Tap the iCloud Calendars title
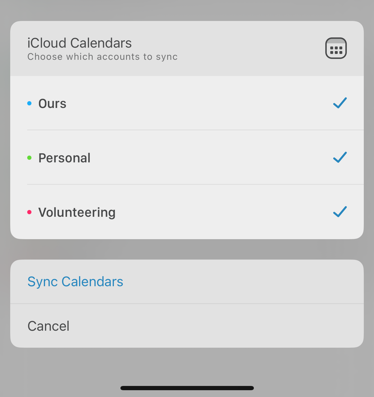Viewport: 374px width, 397px height. pos(80,43)
